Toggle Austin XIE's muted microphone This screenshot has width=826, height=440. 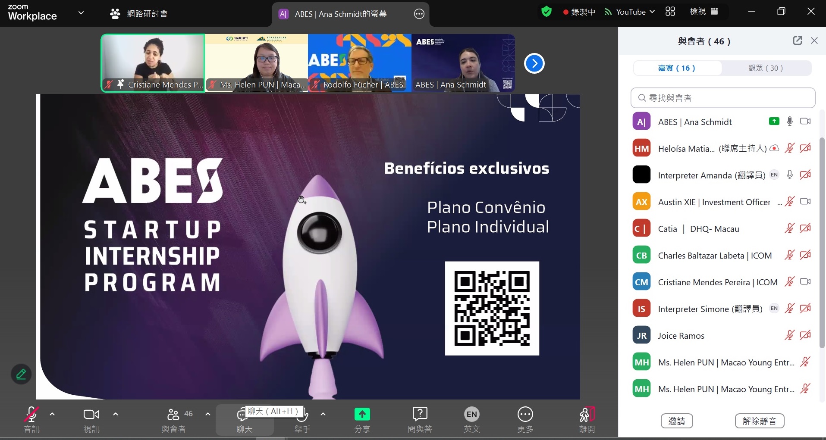pos(790,202)
